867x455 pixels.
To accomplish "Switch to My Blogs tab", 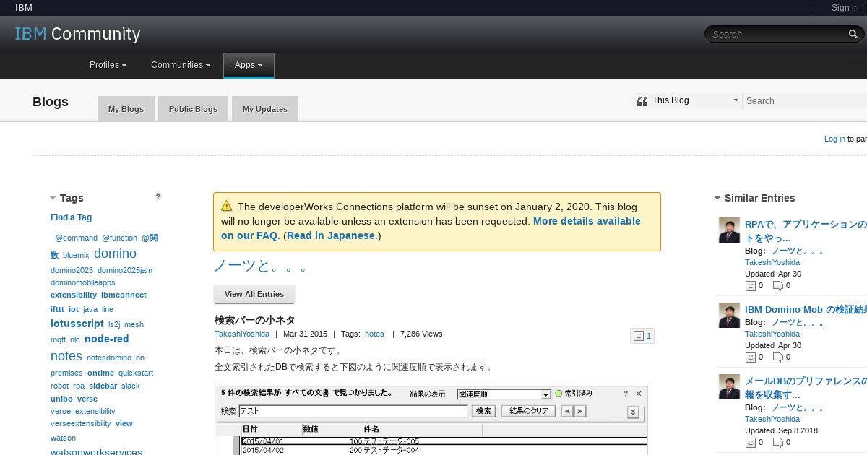I will [126, 109].
